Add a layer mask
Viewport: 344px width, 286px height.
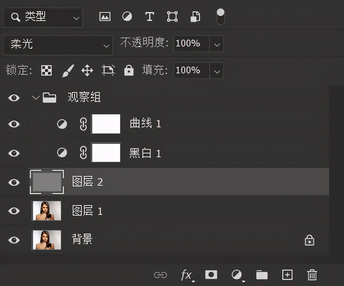(x=211, y=274)
